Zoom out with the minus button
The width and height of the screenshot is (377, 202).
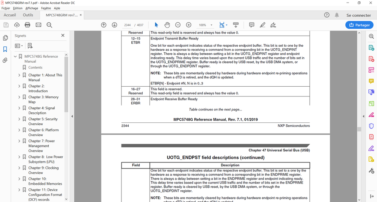178,25
